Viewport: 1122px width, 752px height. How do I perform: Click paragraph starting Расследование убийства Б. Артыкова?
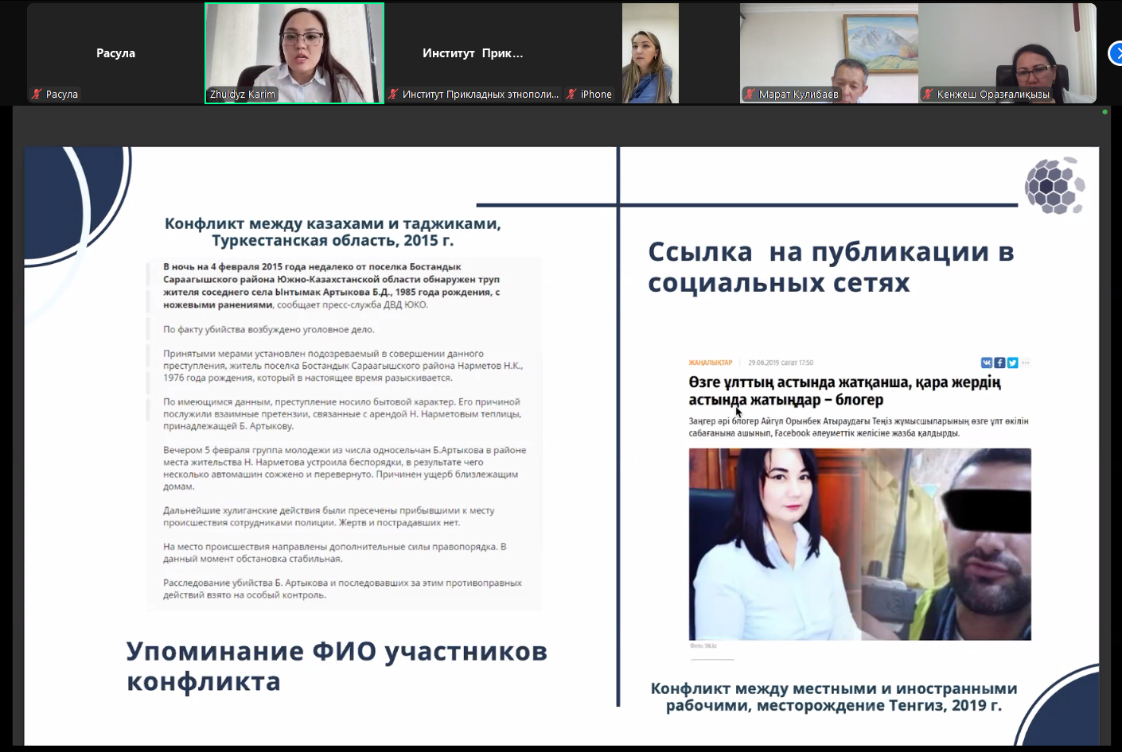[343, 589]
